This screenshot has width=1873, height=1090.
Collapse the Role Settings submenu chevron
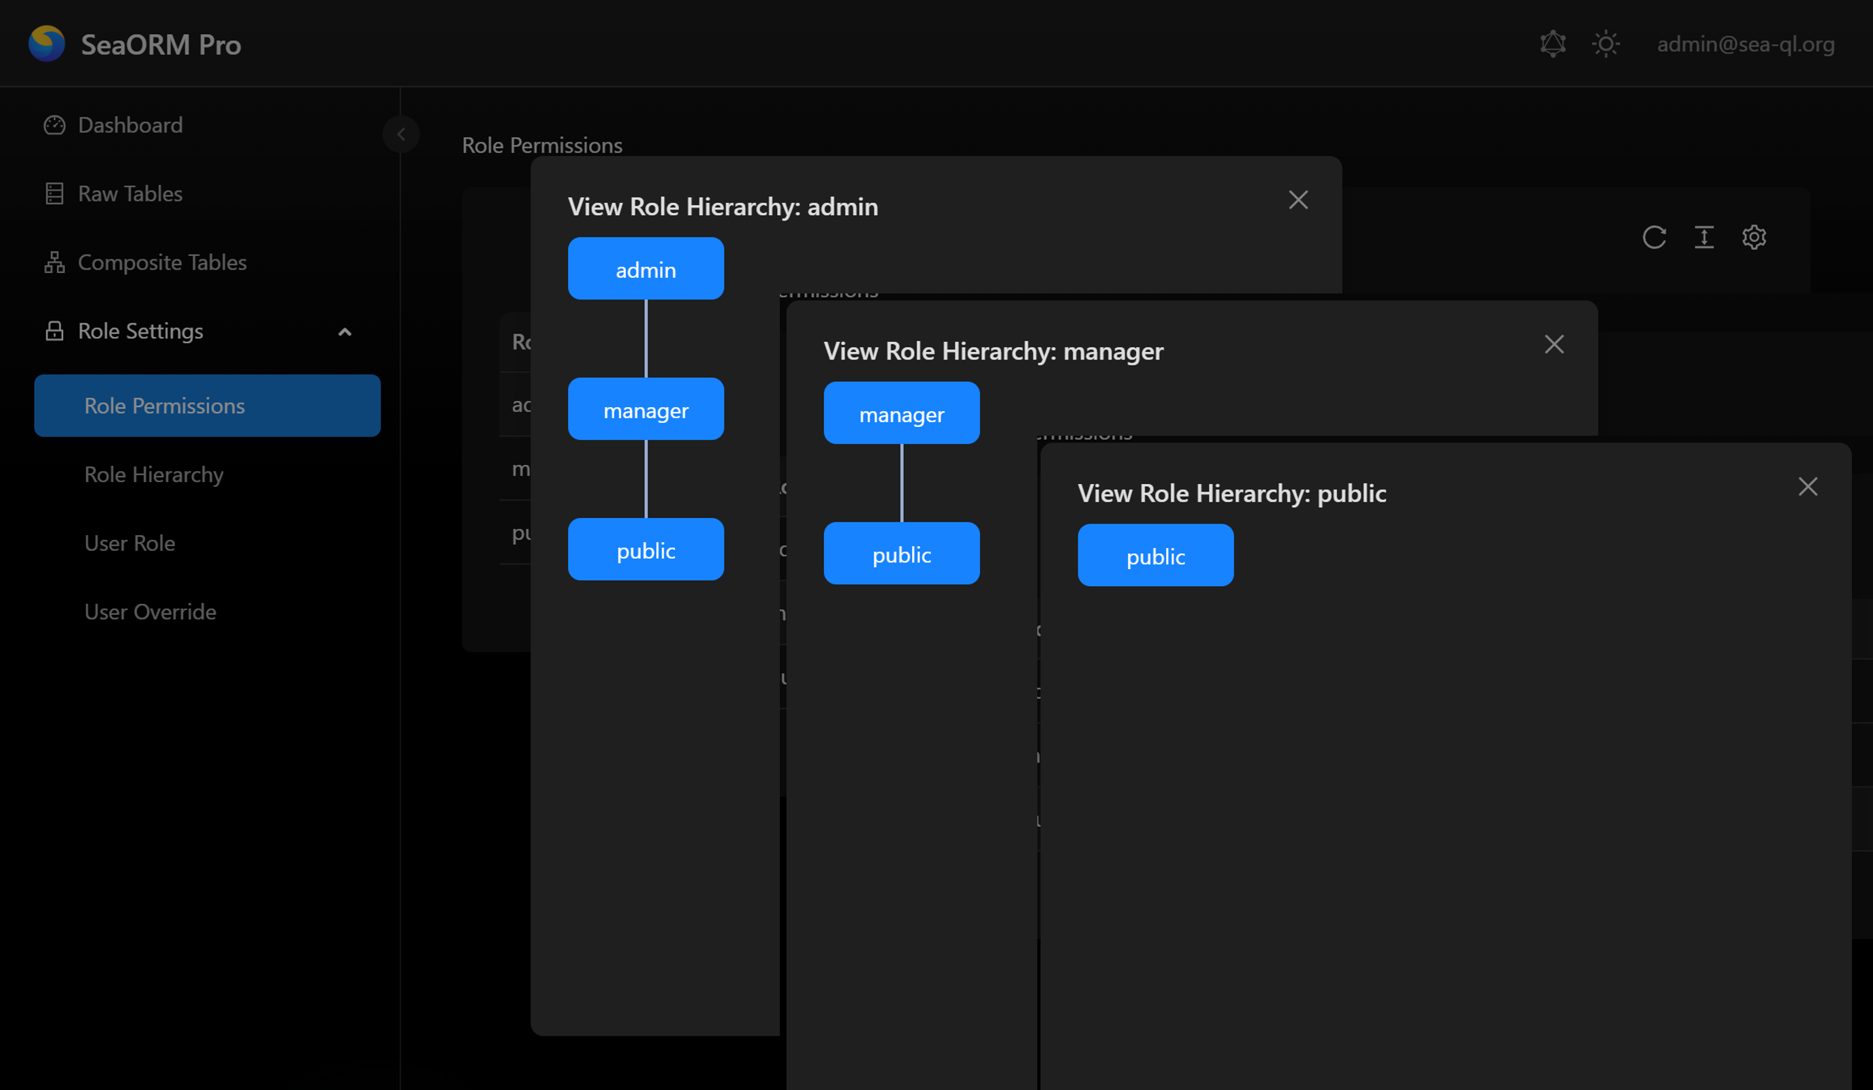click(345, 332)
